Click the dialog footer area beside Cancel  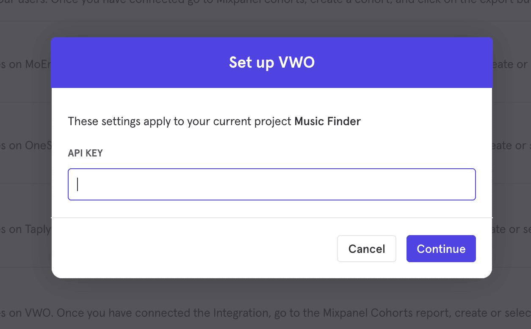(x=254, y=249)
